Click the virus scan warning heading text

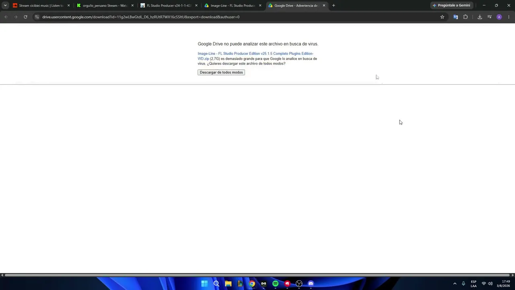[258, 44]
